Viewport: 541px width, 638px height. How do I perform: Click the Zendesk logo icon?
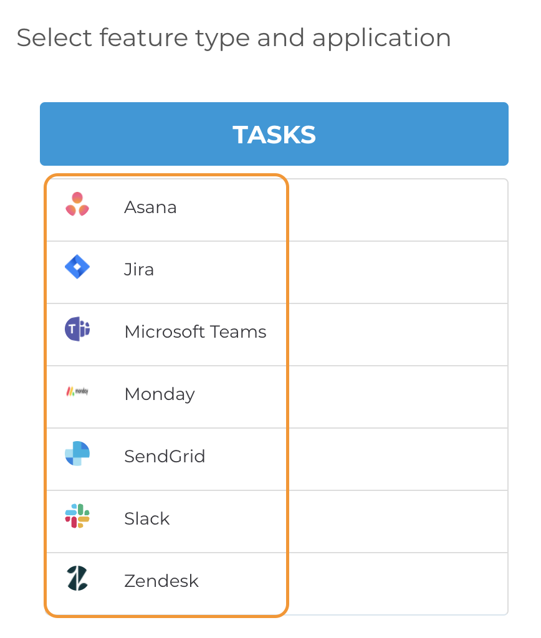click(77, 578)
